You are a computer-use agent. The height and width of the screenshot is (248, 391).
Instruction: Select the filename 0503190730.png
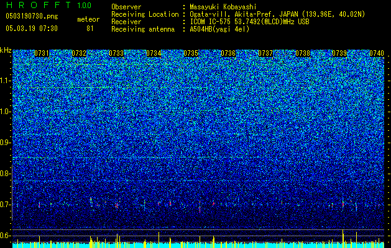click(32, 16)
